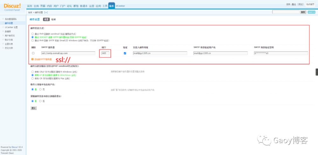Click the 站点首页 site home button

310,4
